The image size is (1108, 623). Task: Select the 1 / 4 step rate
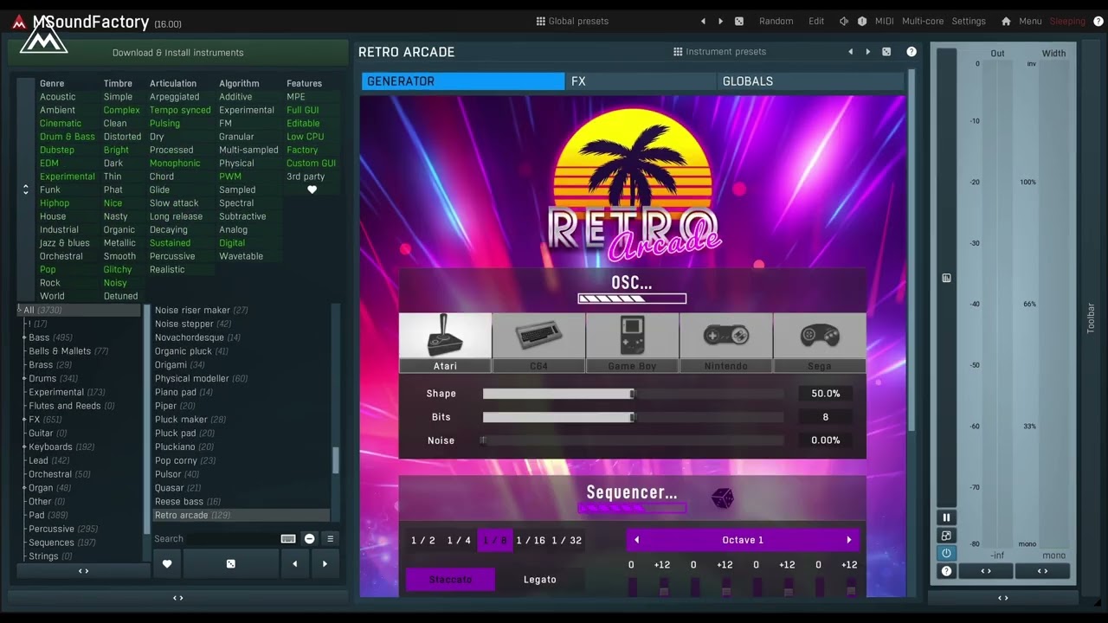[459, 540]
